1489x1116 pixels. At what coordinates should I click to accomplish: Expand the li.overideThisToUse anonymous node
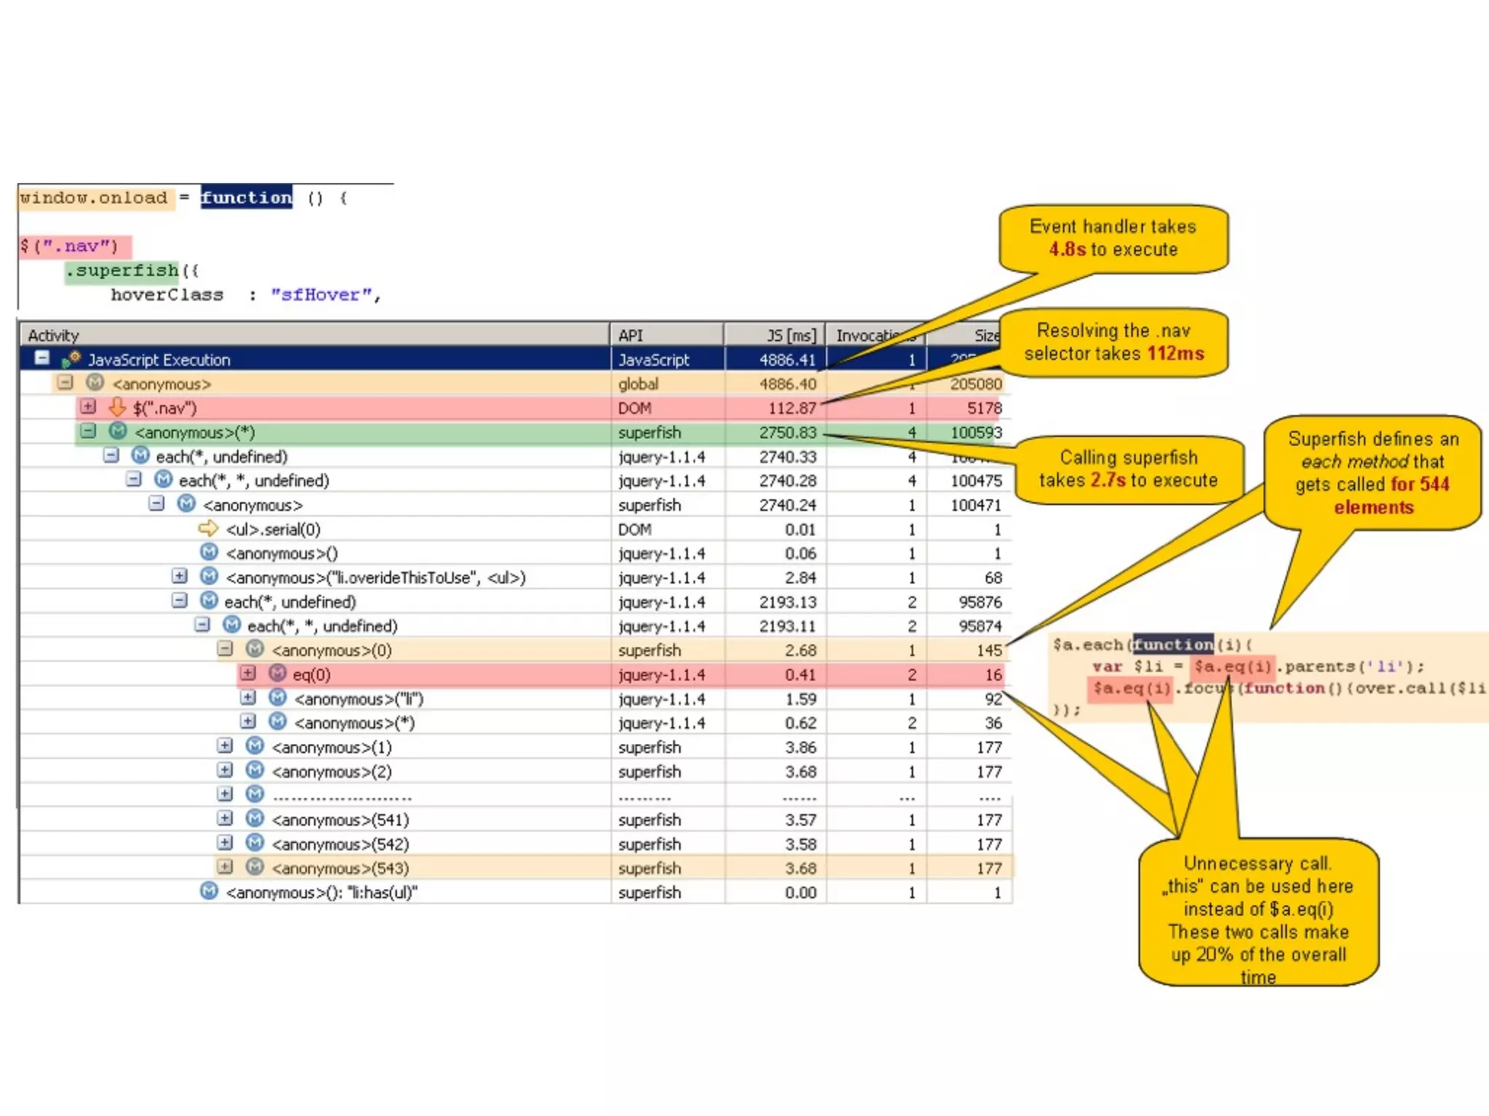tap(179, 577)
